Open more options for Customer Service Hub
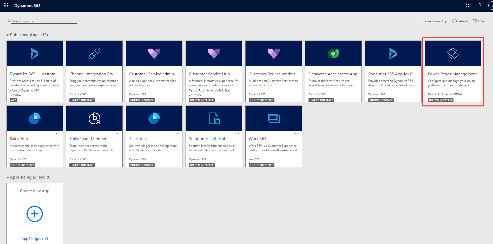Screen dimensions: 493x244 pos(237,69)
